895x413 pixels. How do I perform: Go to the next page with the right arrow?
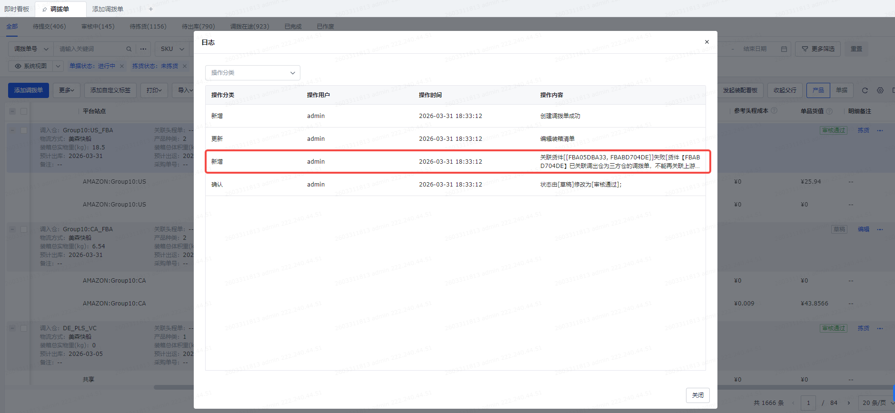point(848,403)
